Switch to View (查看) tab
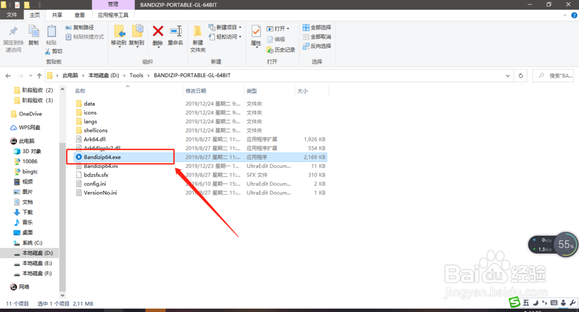This screenshot has height=312, width=579. pyautogui.click(x=79, y=15)
